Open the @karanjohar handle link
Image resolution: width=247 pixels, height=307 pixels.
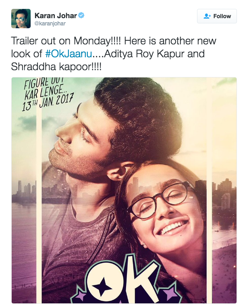pos(50,23)
